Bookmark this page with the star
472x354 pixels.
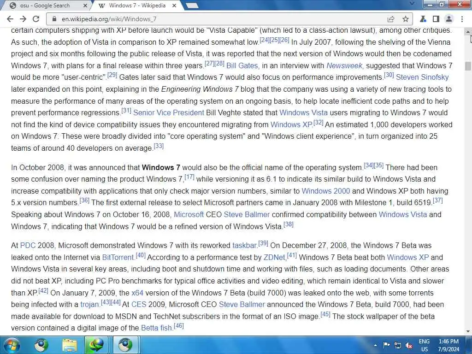pos(406,19)
